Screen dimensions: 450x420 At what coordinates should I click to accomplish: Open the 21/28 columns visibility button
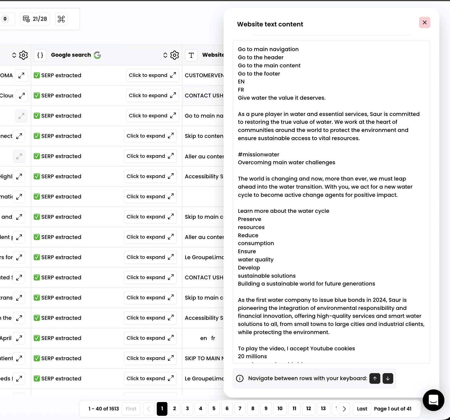point(35,19)
